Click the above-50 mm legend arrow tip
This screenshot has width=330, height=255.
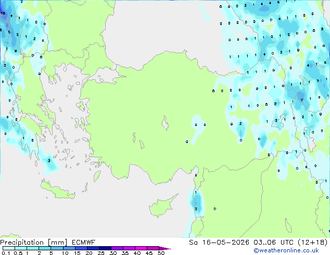pos(165,249)
